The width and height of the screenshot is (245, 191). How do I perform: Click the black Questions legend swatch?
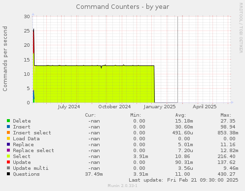coord(8,174)
